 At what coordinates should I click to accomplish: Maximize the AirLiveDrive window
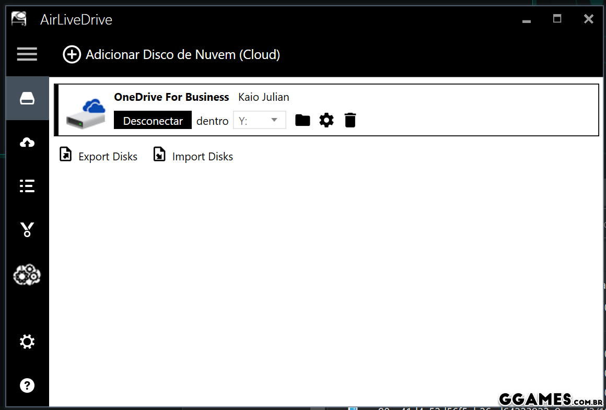pyautogui.click(x=557, y=19)
